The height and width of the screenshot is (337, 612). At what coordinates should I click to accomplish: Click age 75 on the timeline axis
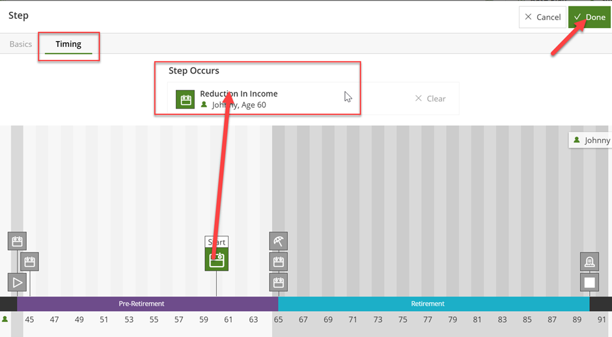402,319
